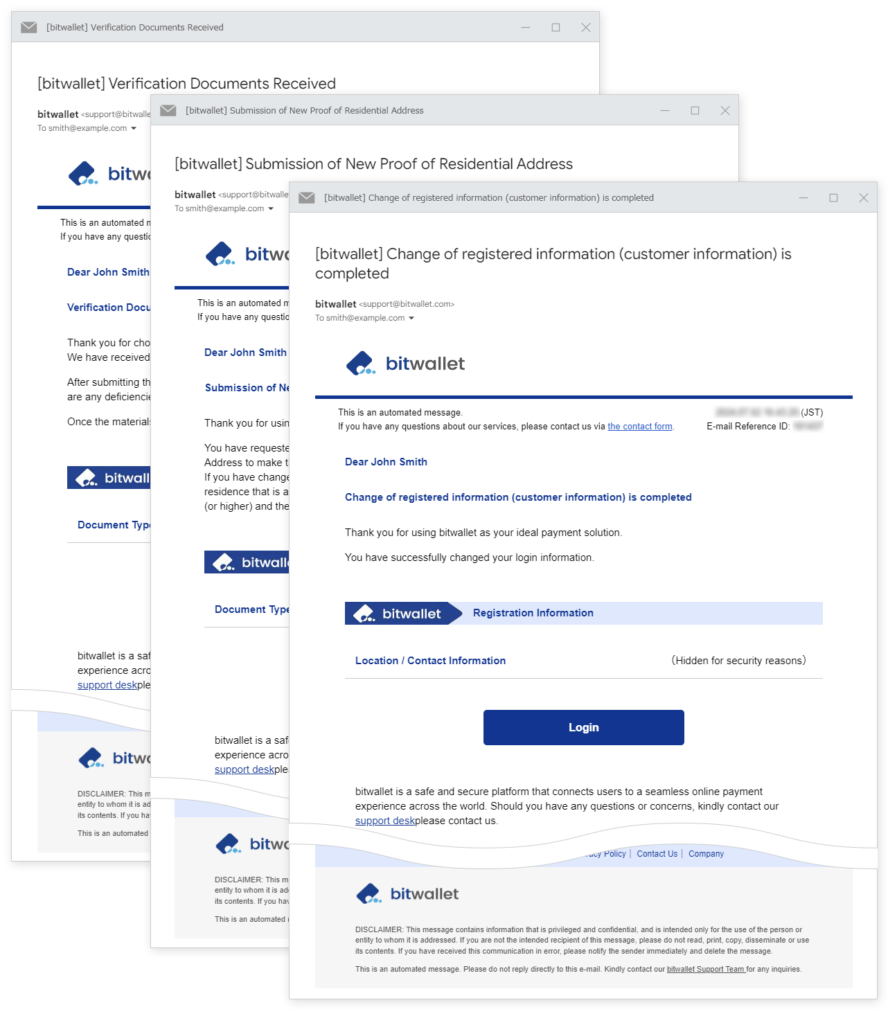The image size is (888, 1016).
Task: Click envelope icon of Residential Address window
Action: [x=168, y=111]
